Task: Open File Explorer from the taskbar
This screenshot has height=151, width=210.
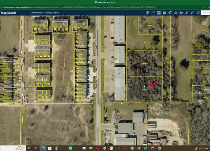Action: tap(91, 148)
